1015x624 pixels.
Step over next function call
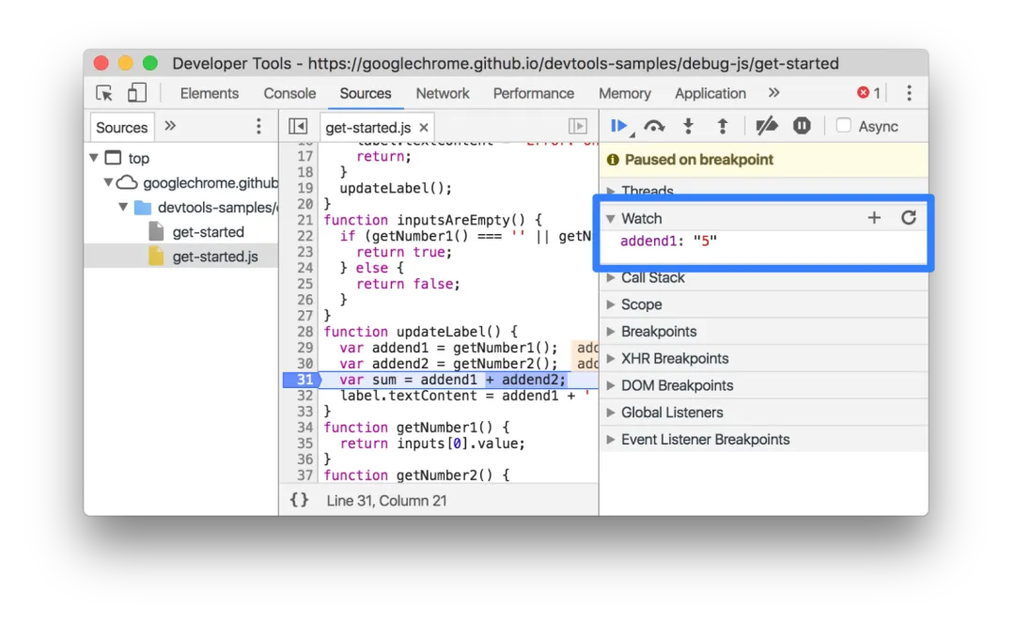654,126
